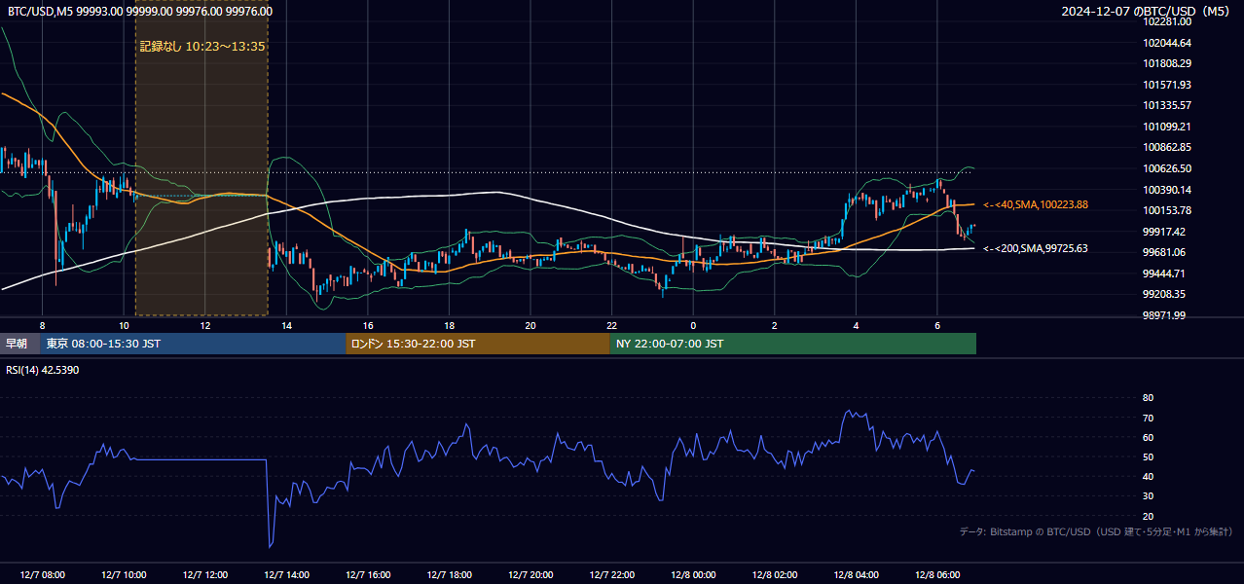Click RSI scale value 70
Screen dimensions: 1244x584
tap(1148, 418)
